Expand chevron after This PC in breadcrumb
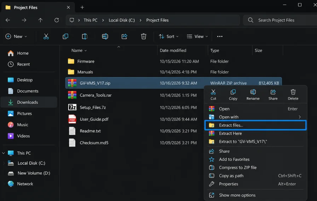The width and height of the screenshot is (317, 201). click(x=103, y=20)
